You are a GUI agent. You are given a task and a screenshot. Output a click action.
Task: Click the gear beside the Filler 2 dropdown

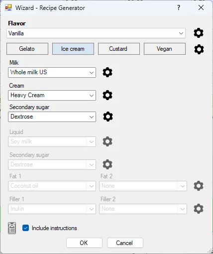[x=199, y=209]
